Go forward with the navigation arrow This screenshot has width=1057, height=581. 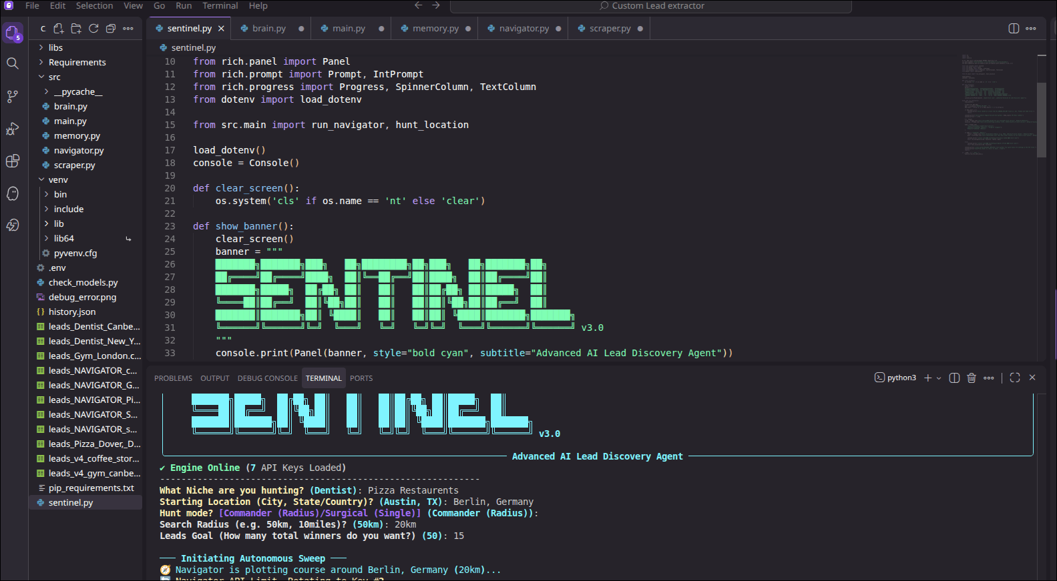click(436, 5)
